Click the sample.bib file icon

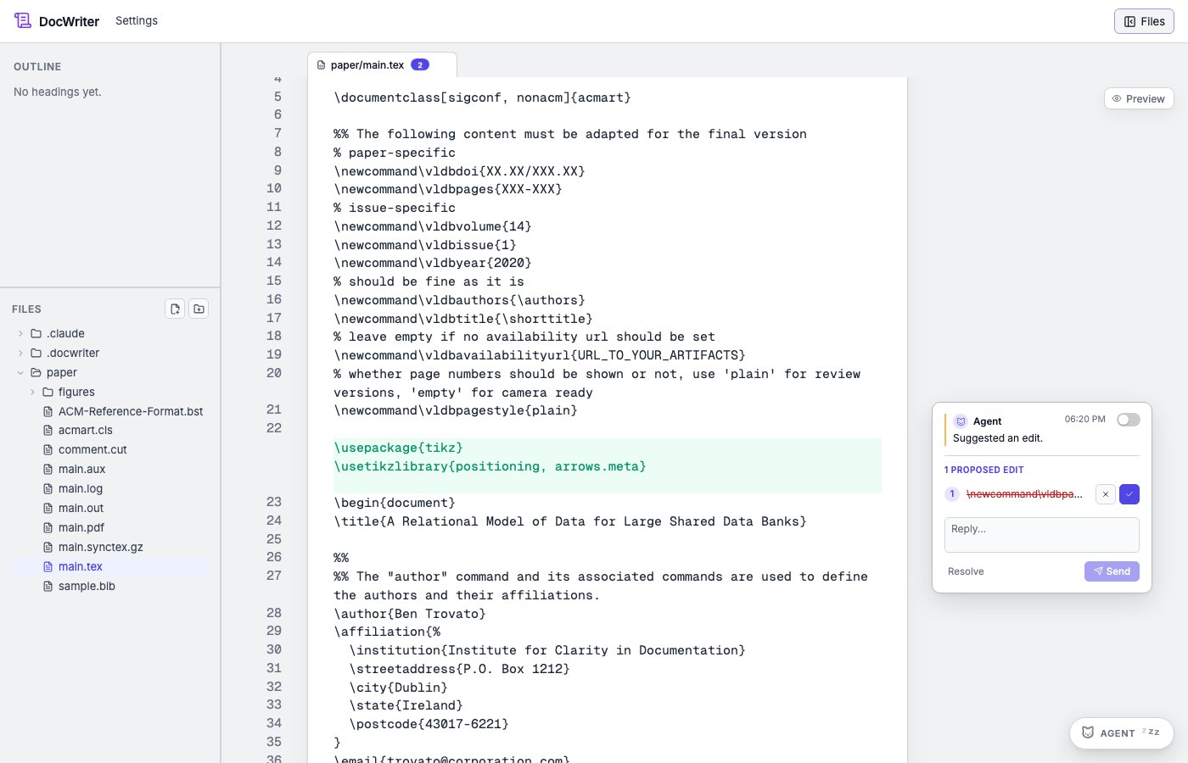48,586
